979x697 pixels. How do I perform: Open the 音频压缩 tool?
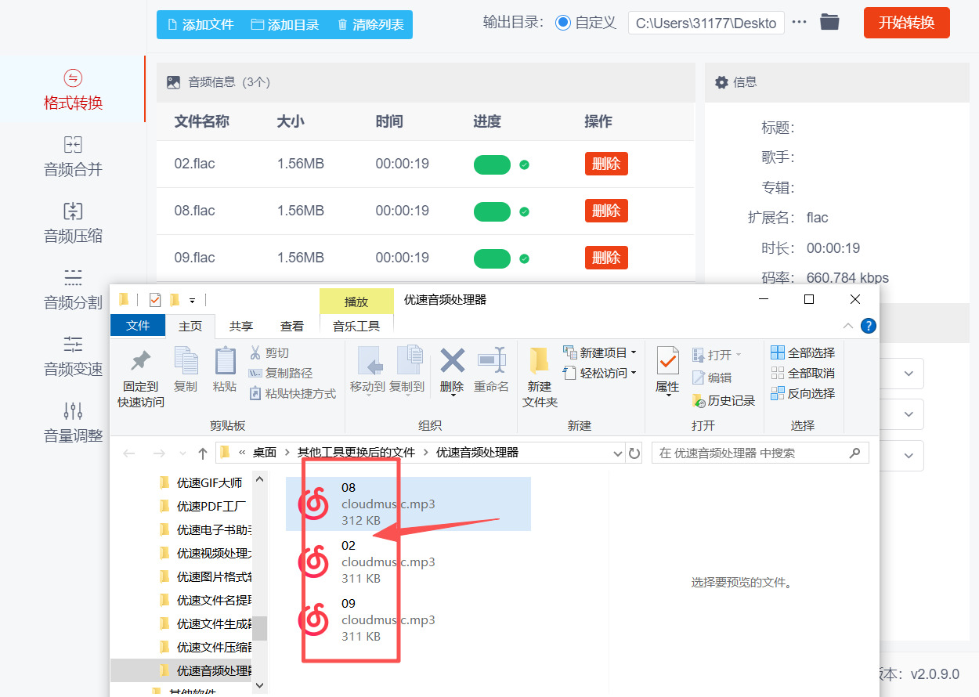point(73,222)
